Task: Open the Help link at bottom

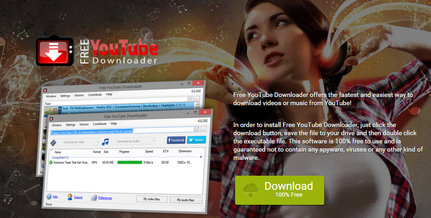Action: [55, 197]
